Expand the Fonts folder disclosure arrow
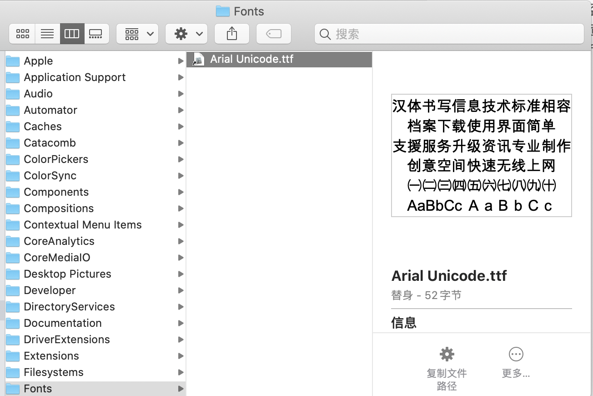 tap(181, 389)
